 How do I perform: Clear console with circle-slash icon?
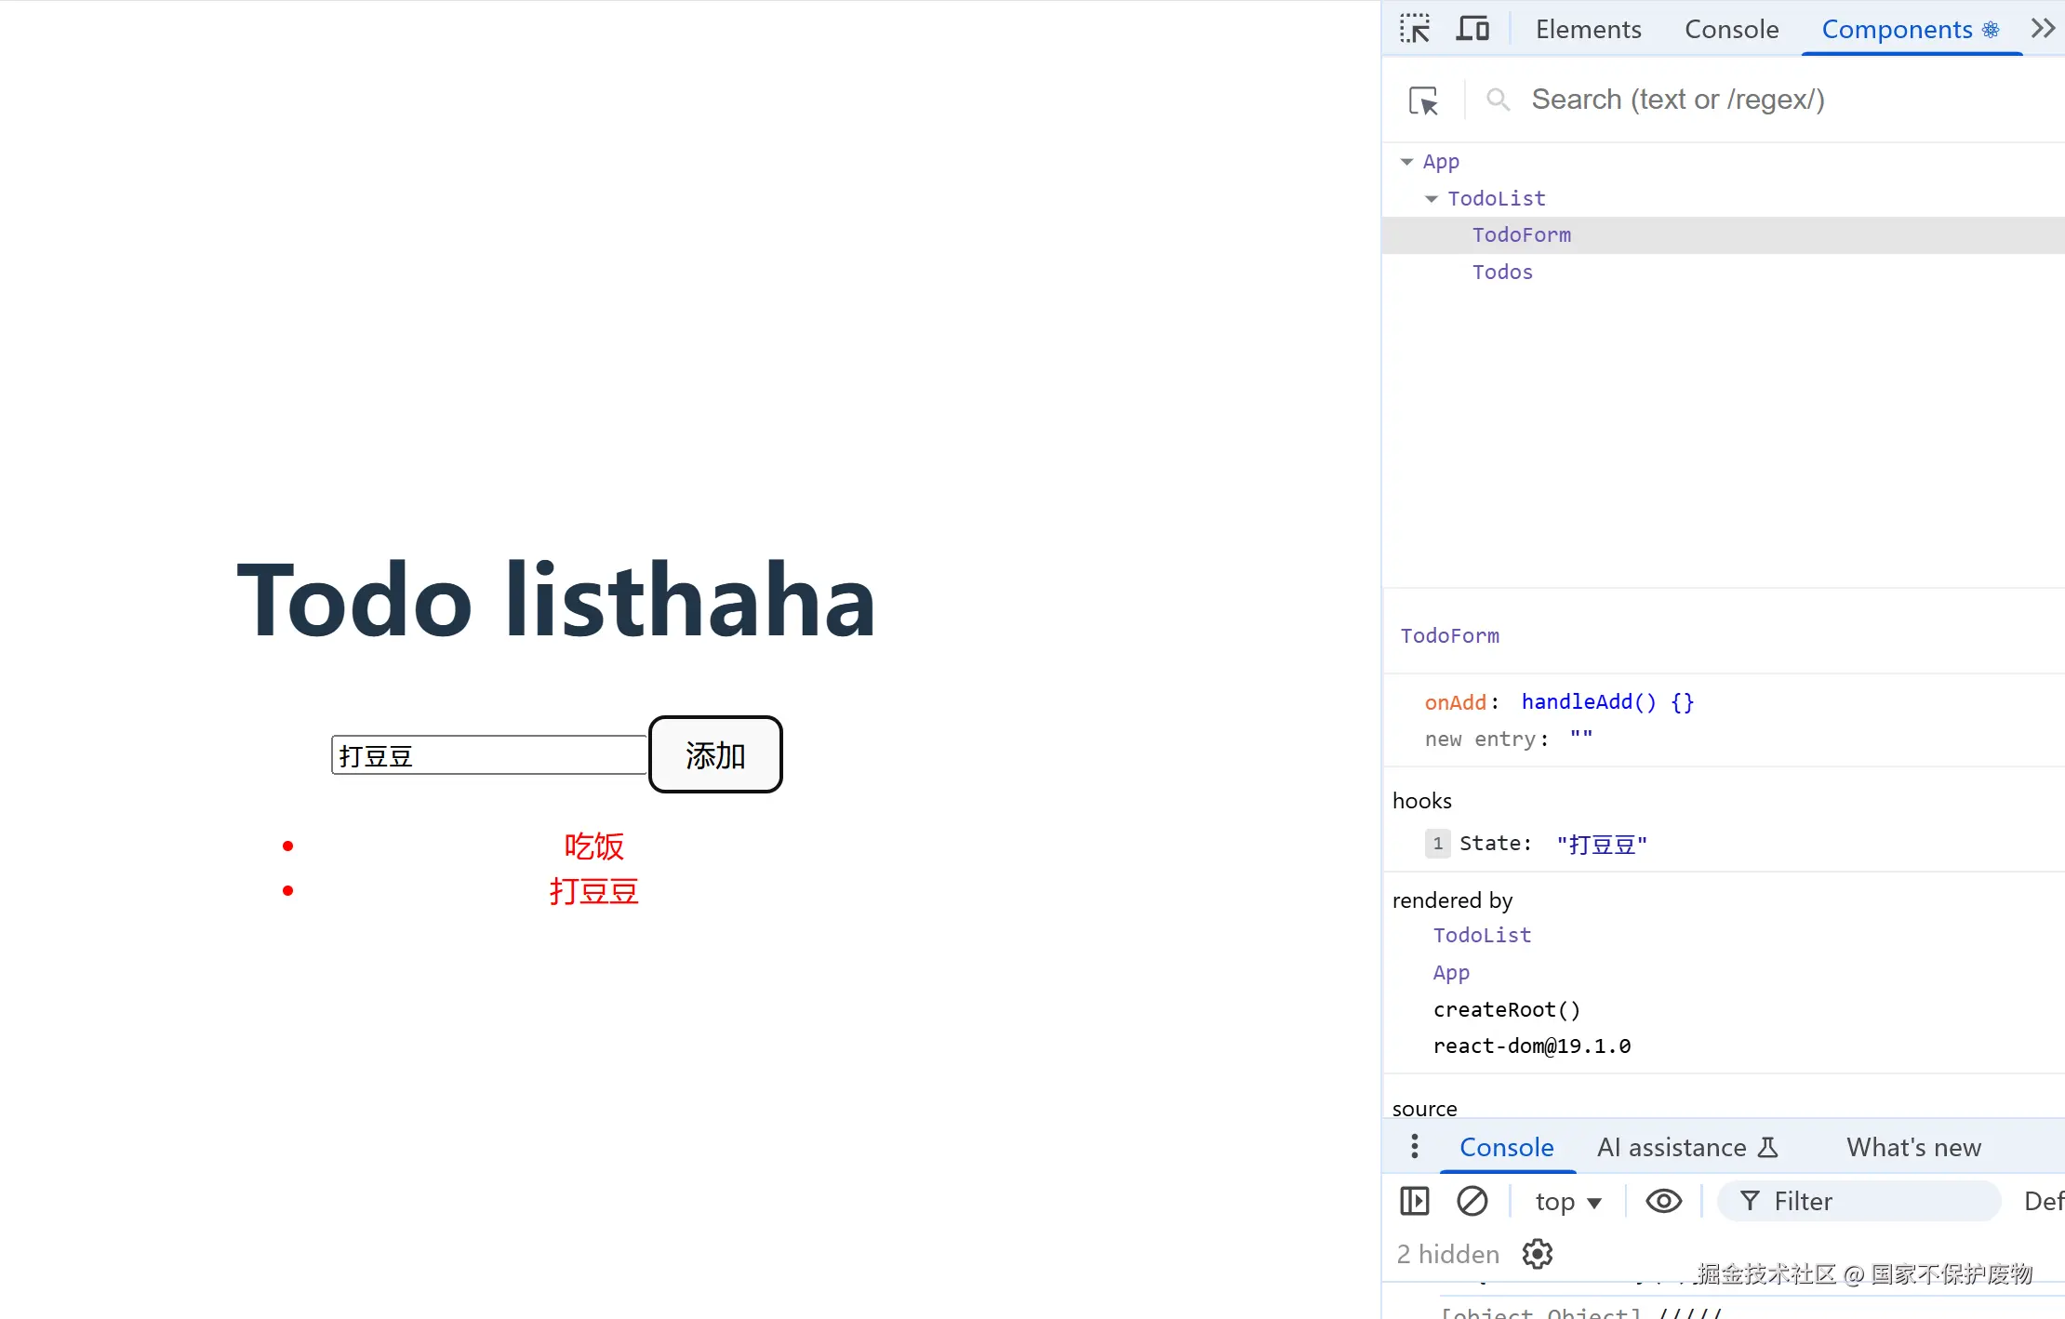click(x=1472, y=1201)
